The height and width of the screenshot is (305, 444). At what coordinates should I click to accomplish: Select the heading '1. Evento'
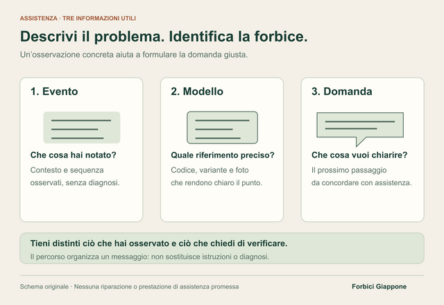pyautogui.click(x=54, y=91)
